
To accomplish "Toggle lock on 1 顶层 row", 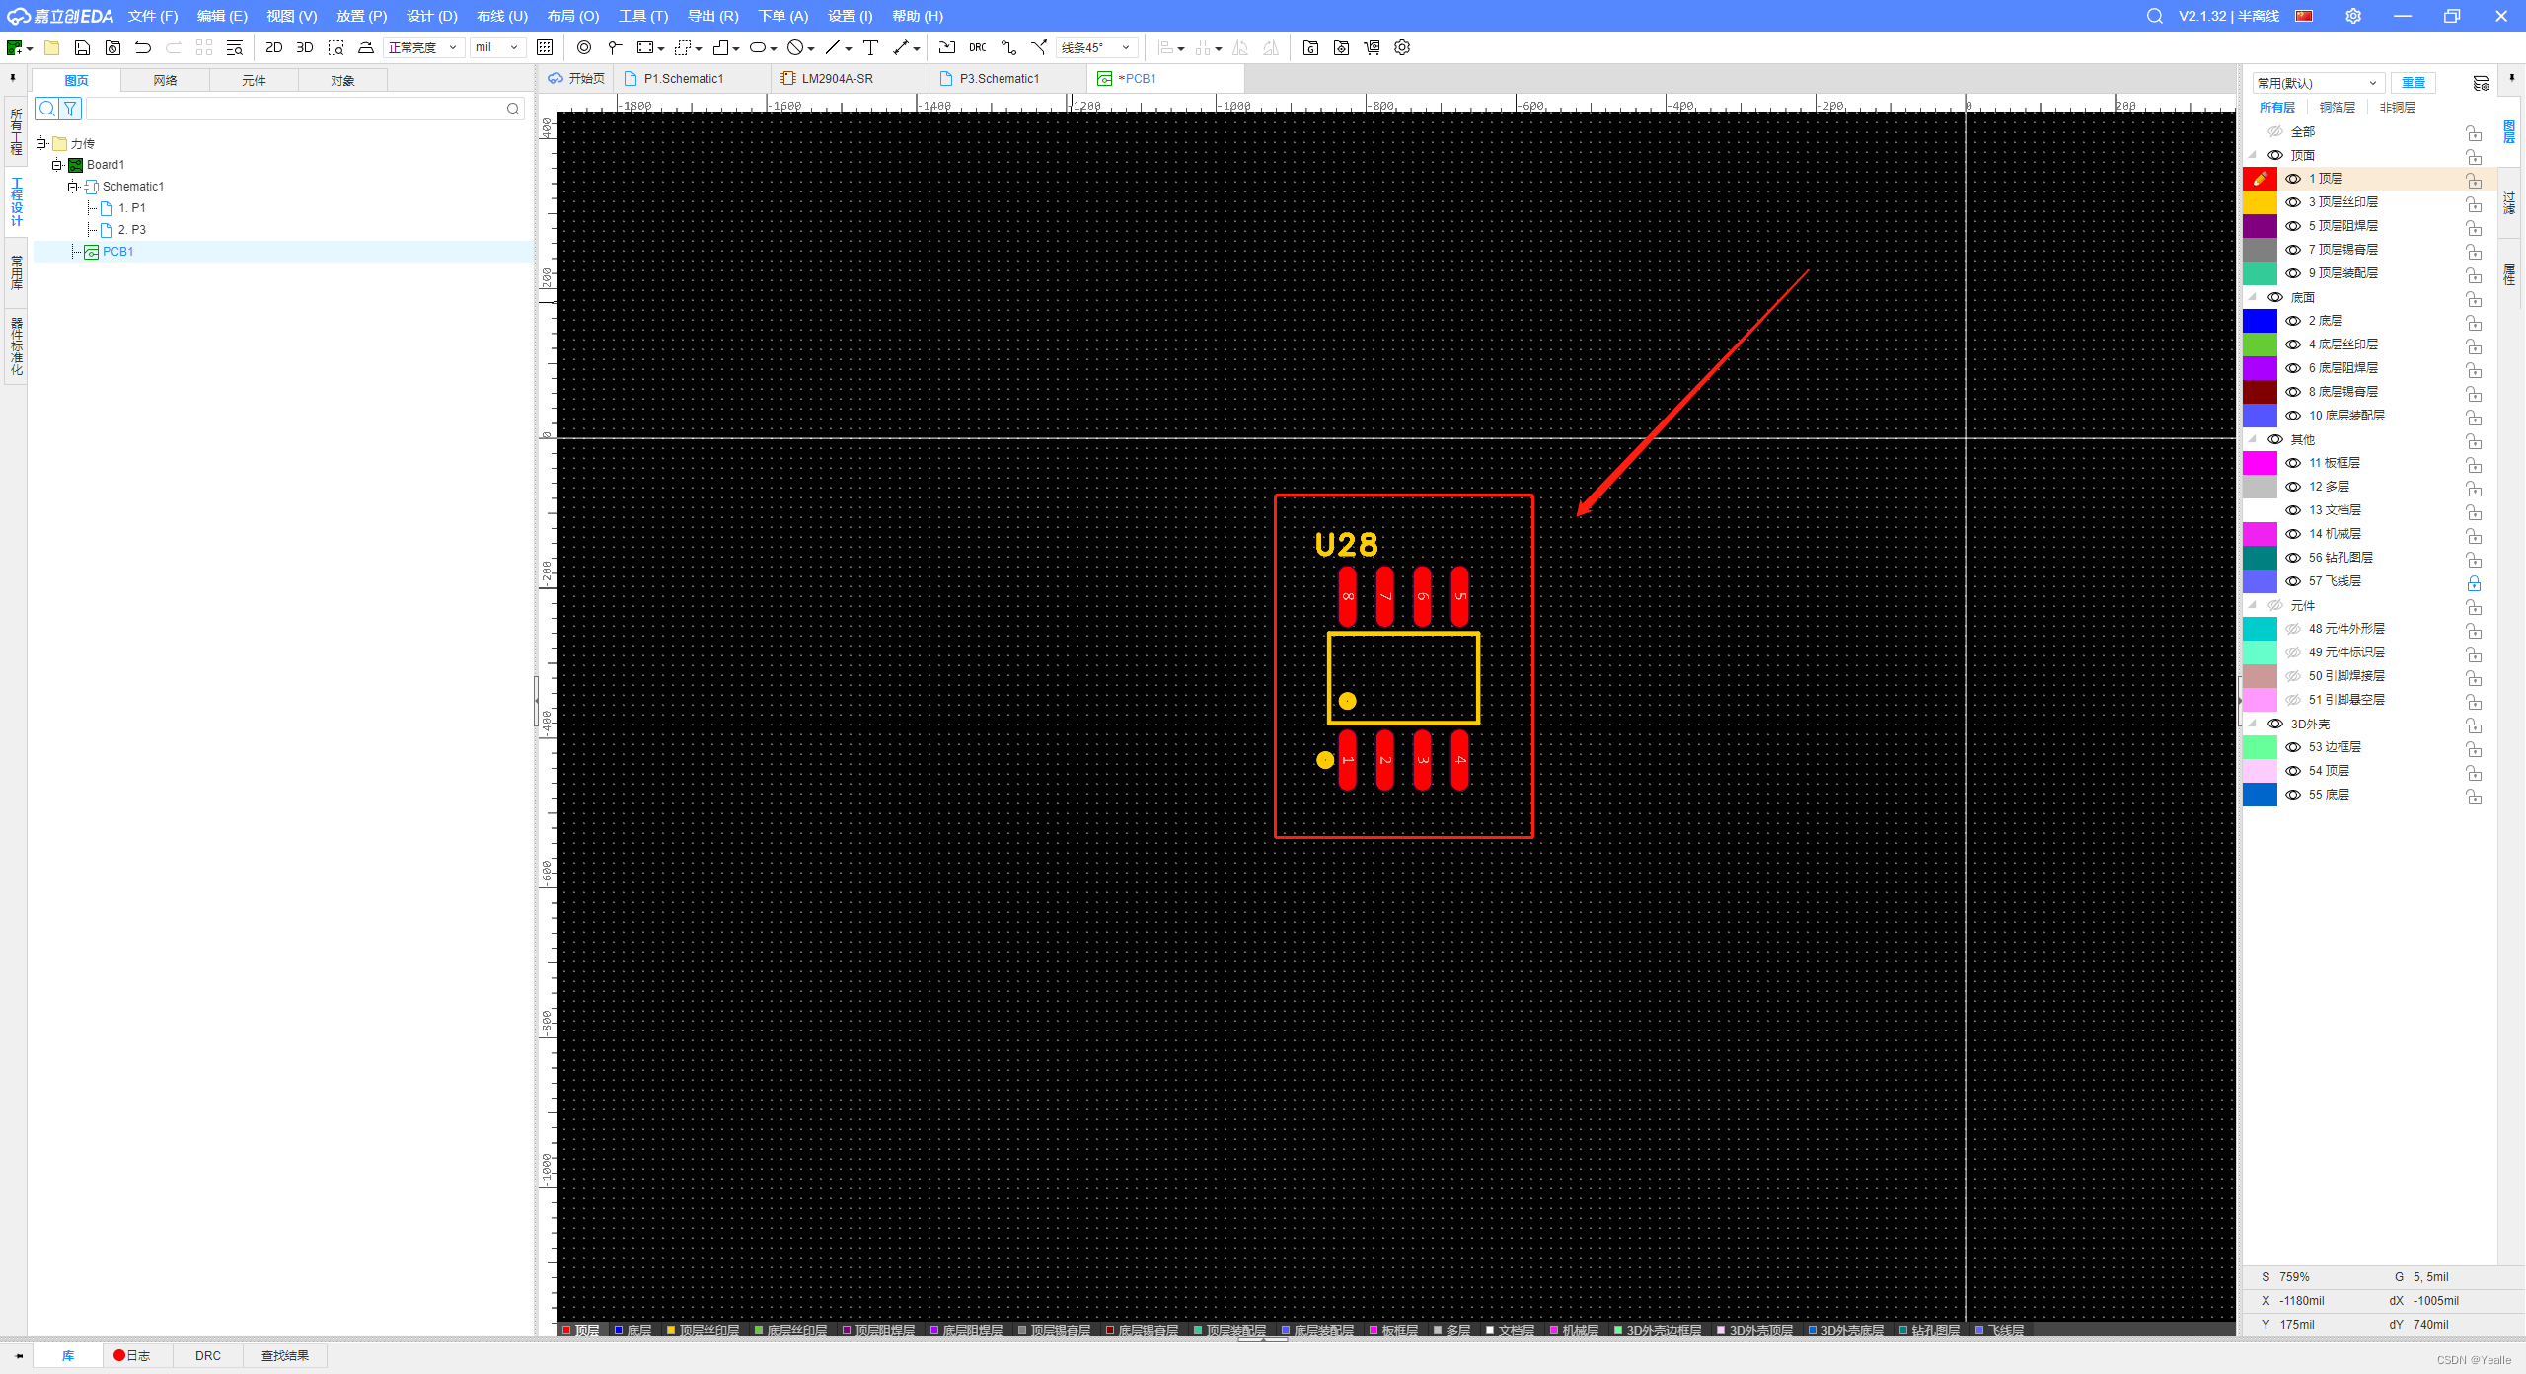I will click(x=2474, y=180).
